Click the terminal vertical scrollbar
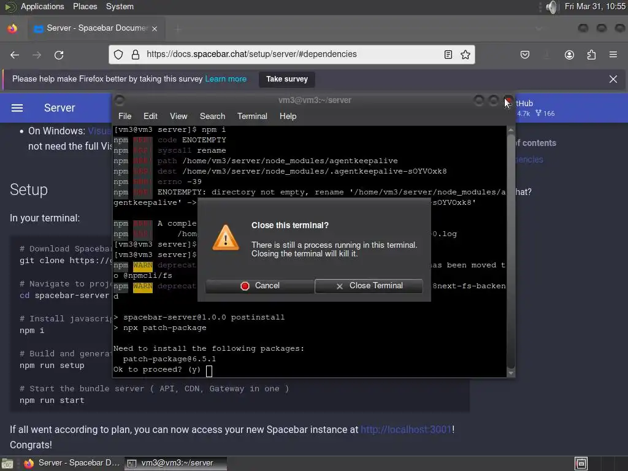Viewport: 628px width, 471px height. [511, 251]
